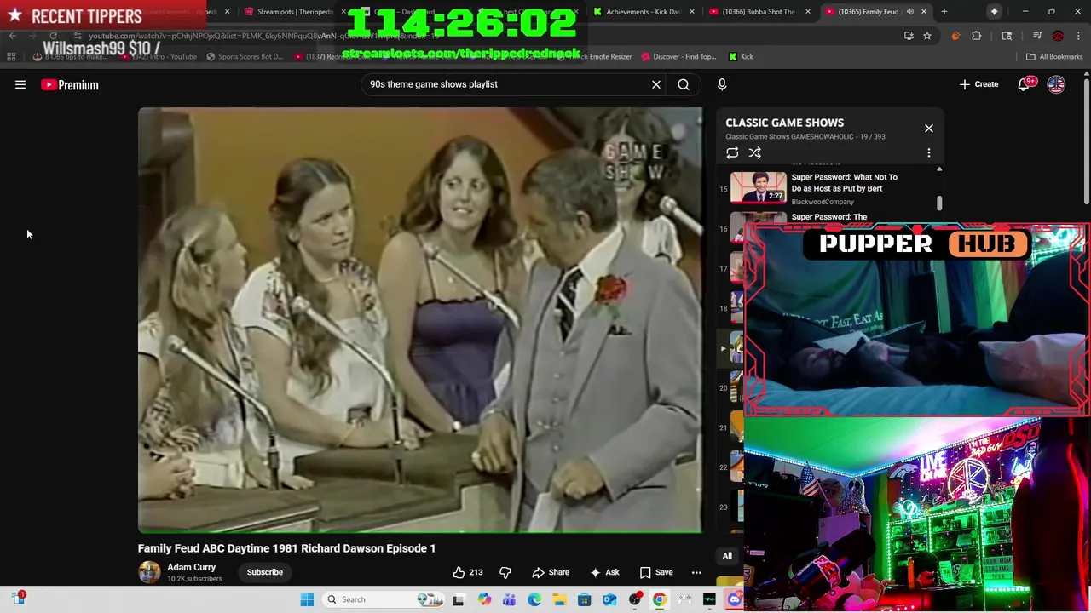Image resolution: width=1091 pixels, height=613 pixels.
Task: Open File Explorer from the taskbar
Action: click(x=559, y=599)
